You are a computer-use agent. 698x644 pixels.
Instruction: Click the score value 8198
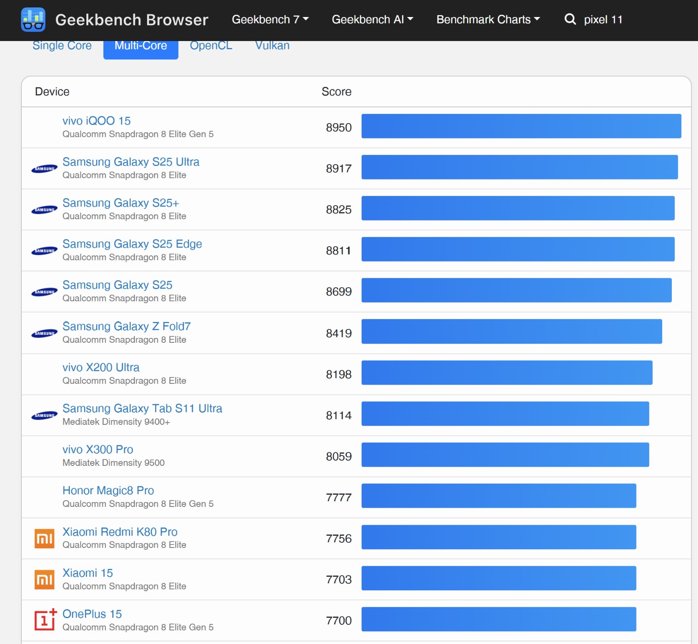point(339,375)
